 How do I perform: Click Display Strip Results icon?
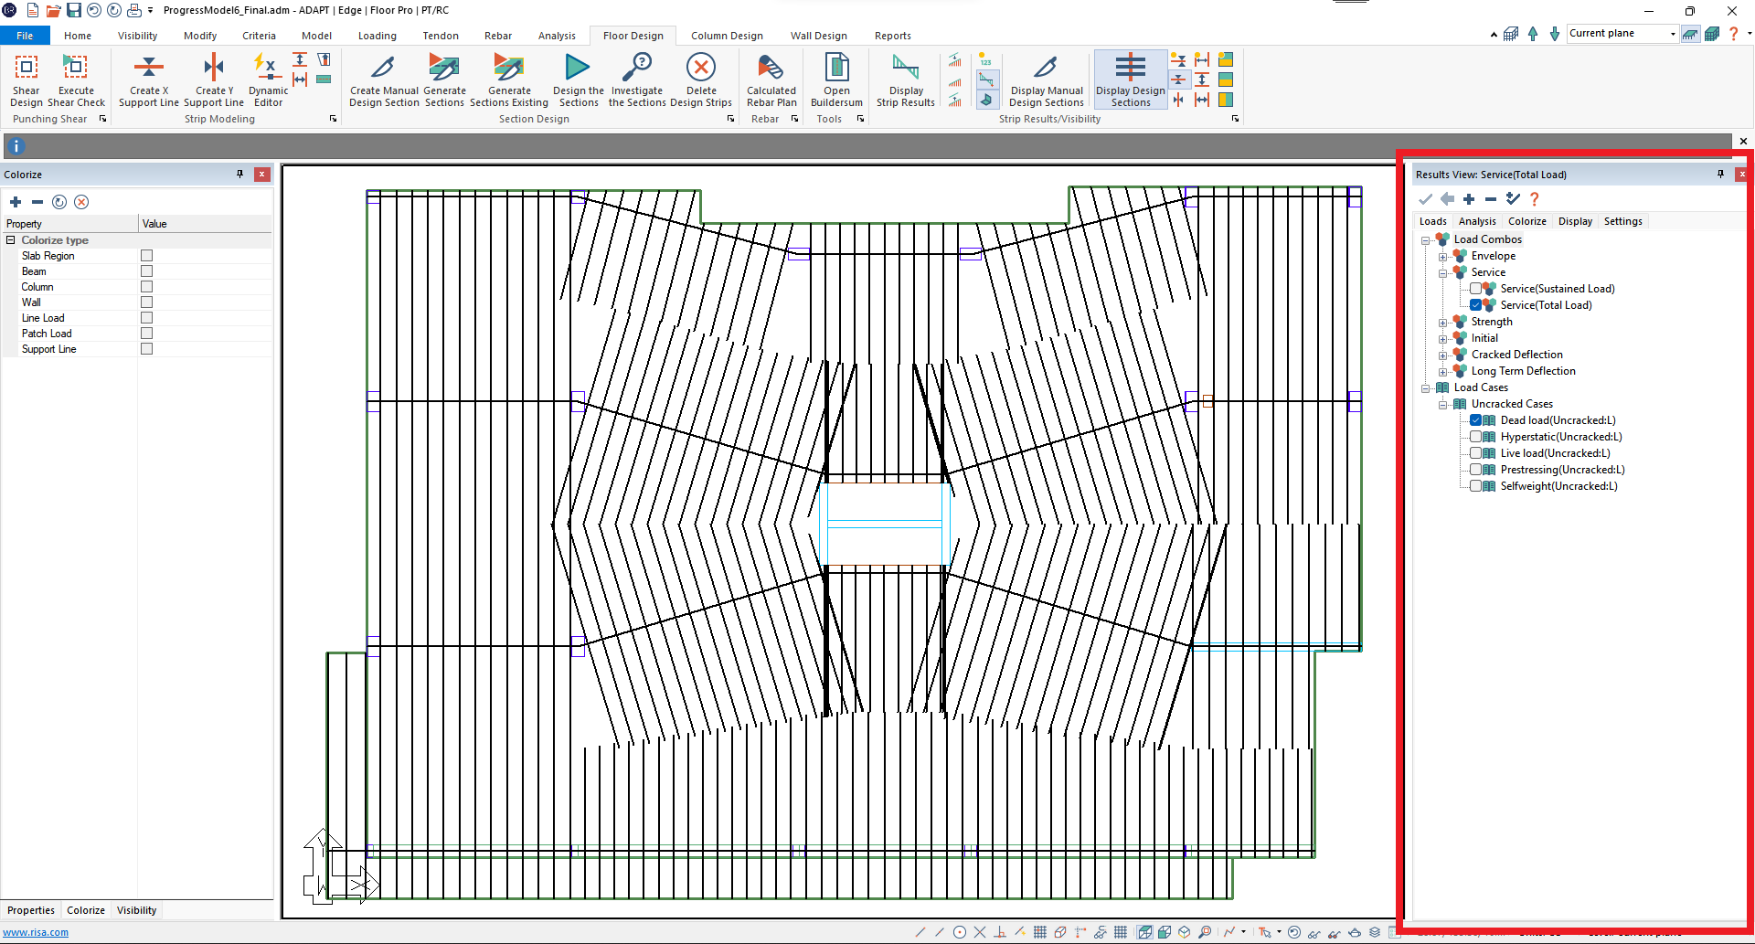point(905,69)
